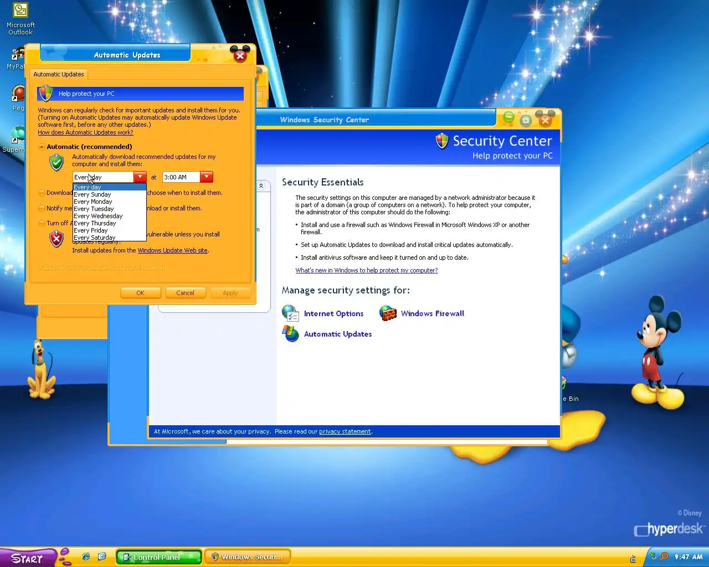Open the MyPal desktop shortcut
Screen dimensions: 709x567
pos(17,59)
